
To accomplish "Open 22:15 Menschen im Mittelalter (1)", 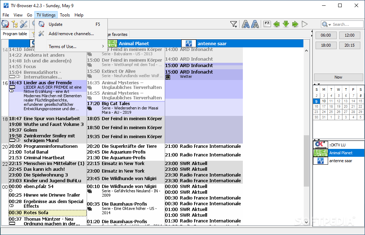I will coord(48,164).
